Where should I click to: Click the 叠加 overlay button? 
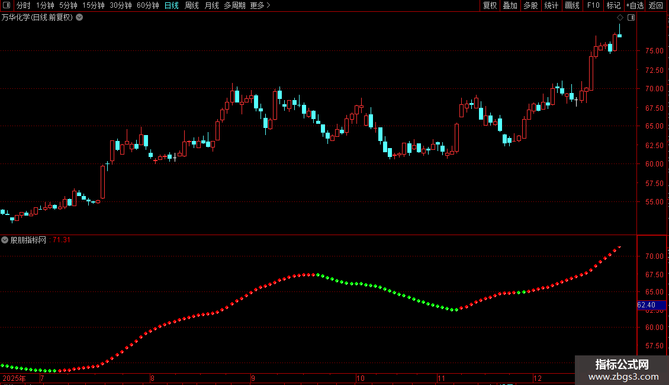point(510,5)
